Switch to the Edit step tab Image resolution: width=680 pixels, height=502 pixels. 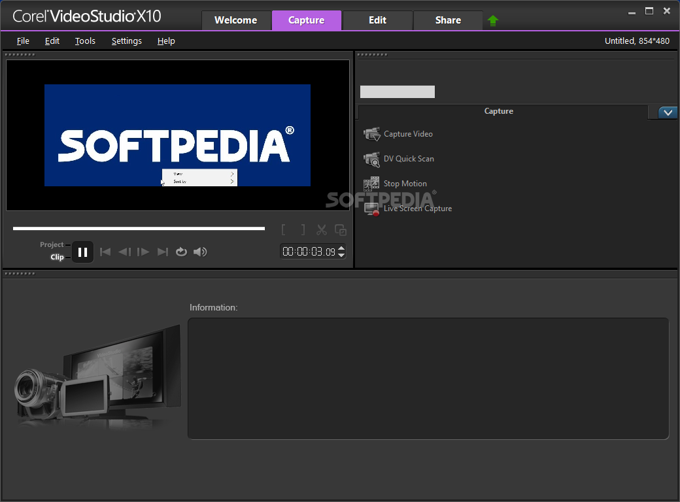click(x=377, y=20)
